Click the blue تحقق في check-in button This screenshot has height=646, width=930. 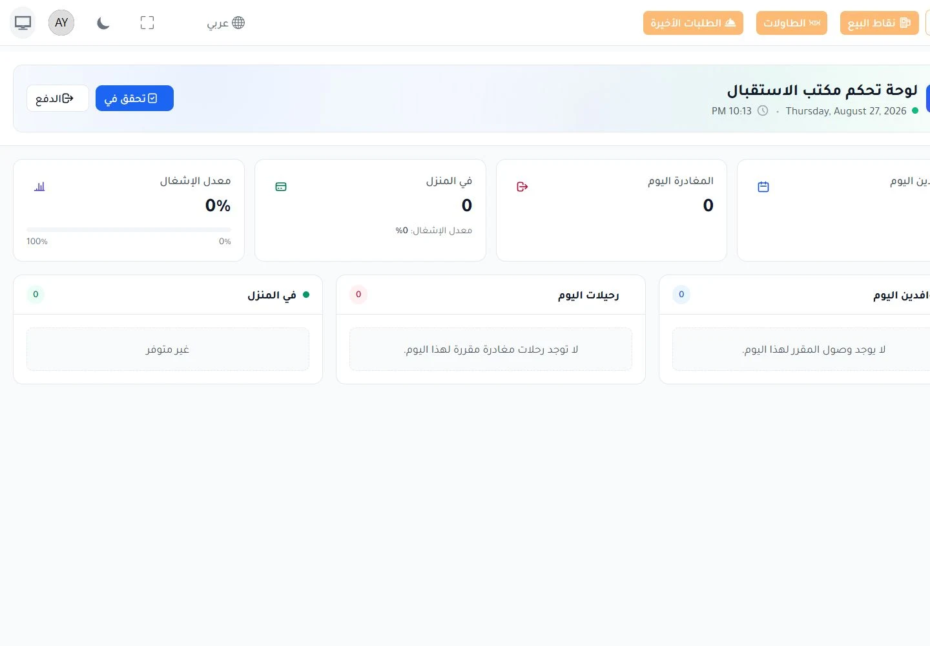[134, 98]
